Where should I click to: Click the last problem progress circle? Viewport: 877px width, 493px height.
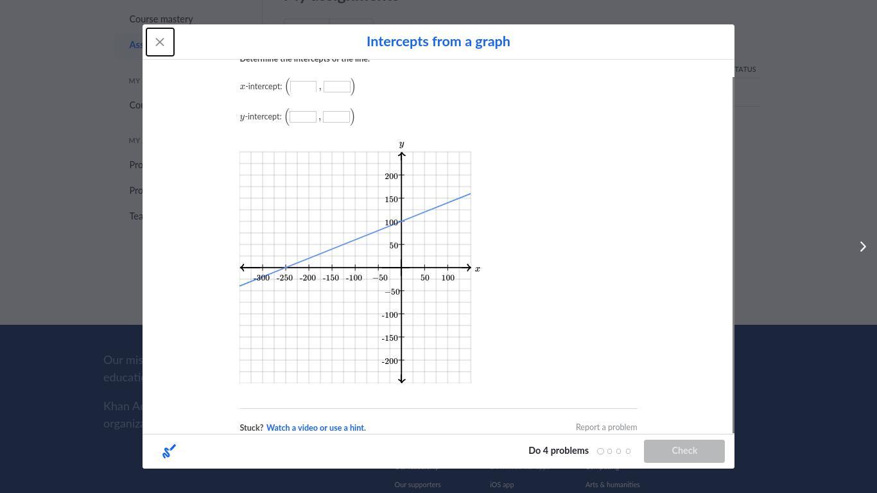coord(628,451)
